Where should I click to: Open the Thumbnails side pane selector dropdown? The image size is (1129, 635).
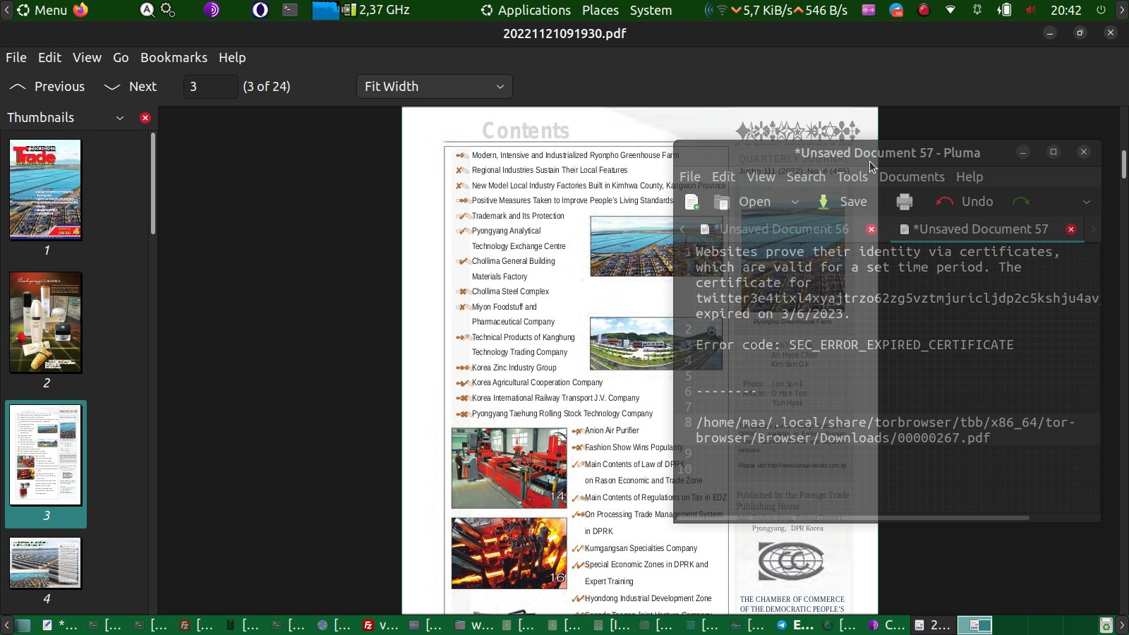click(x=120, y=118)
